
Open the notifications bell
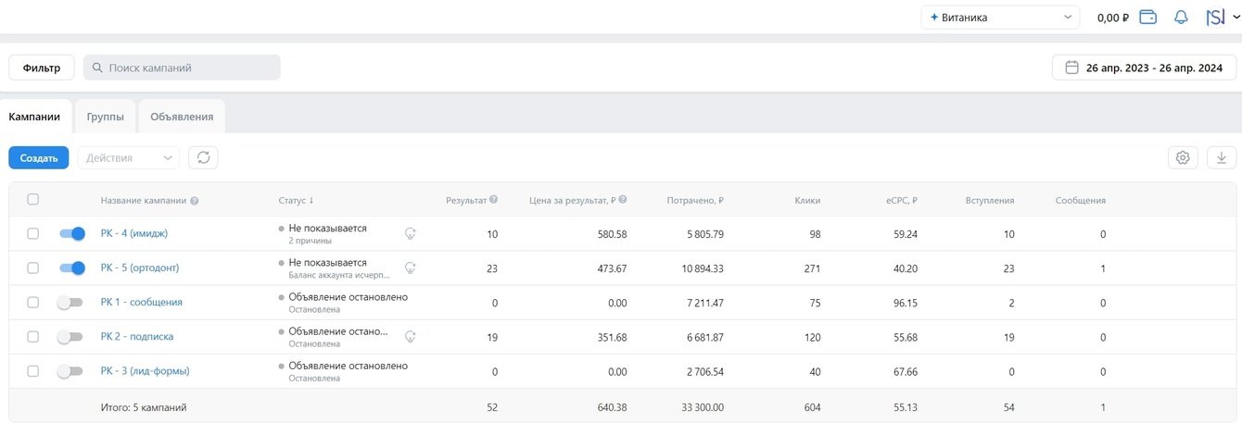1181,18
